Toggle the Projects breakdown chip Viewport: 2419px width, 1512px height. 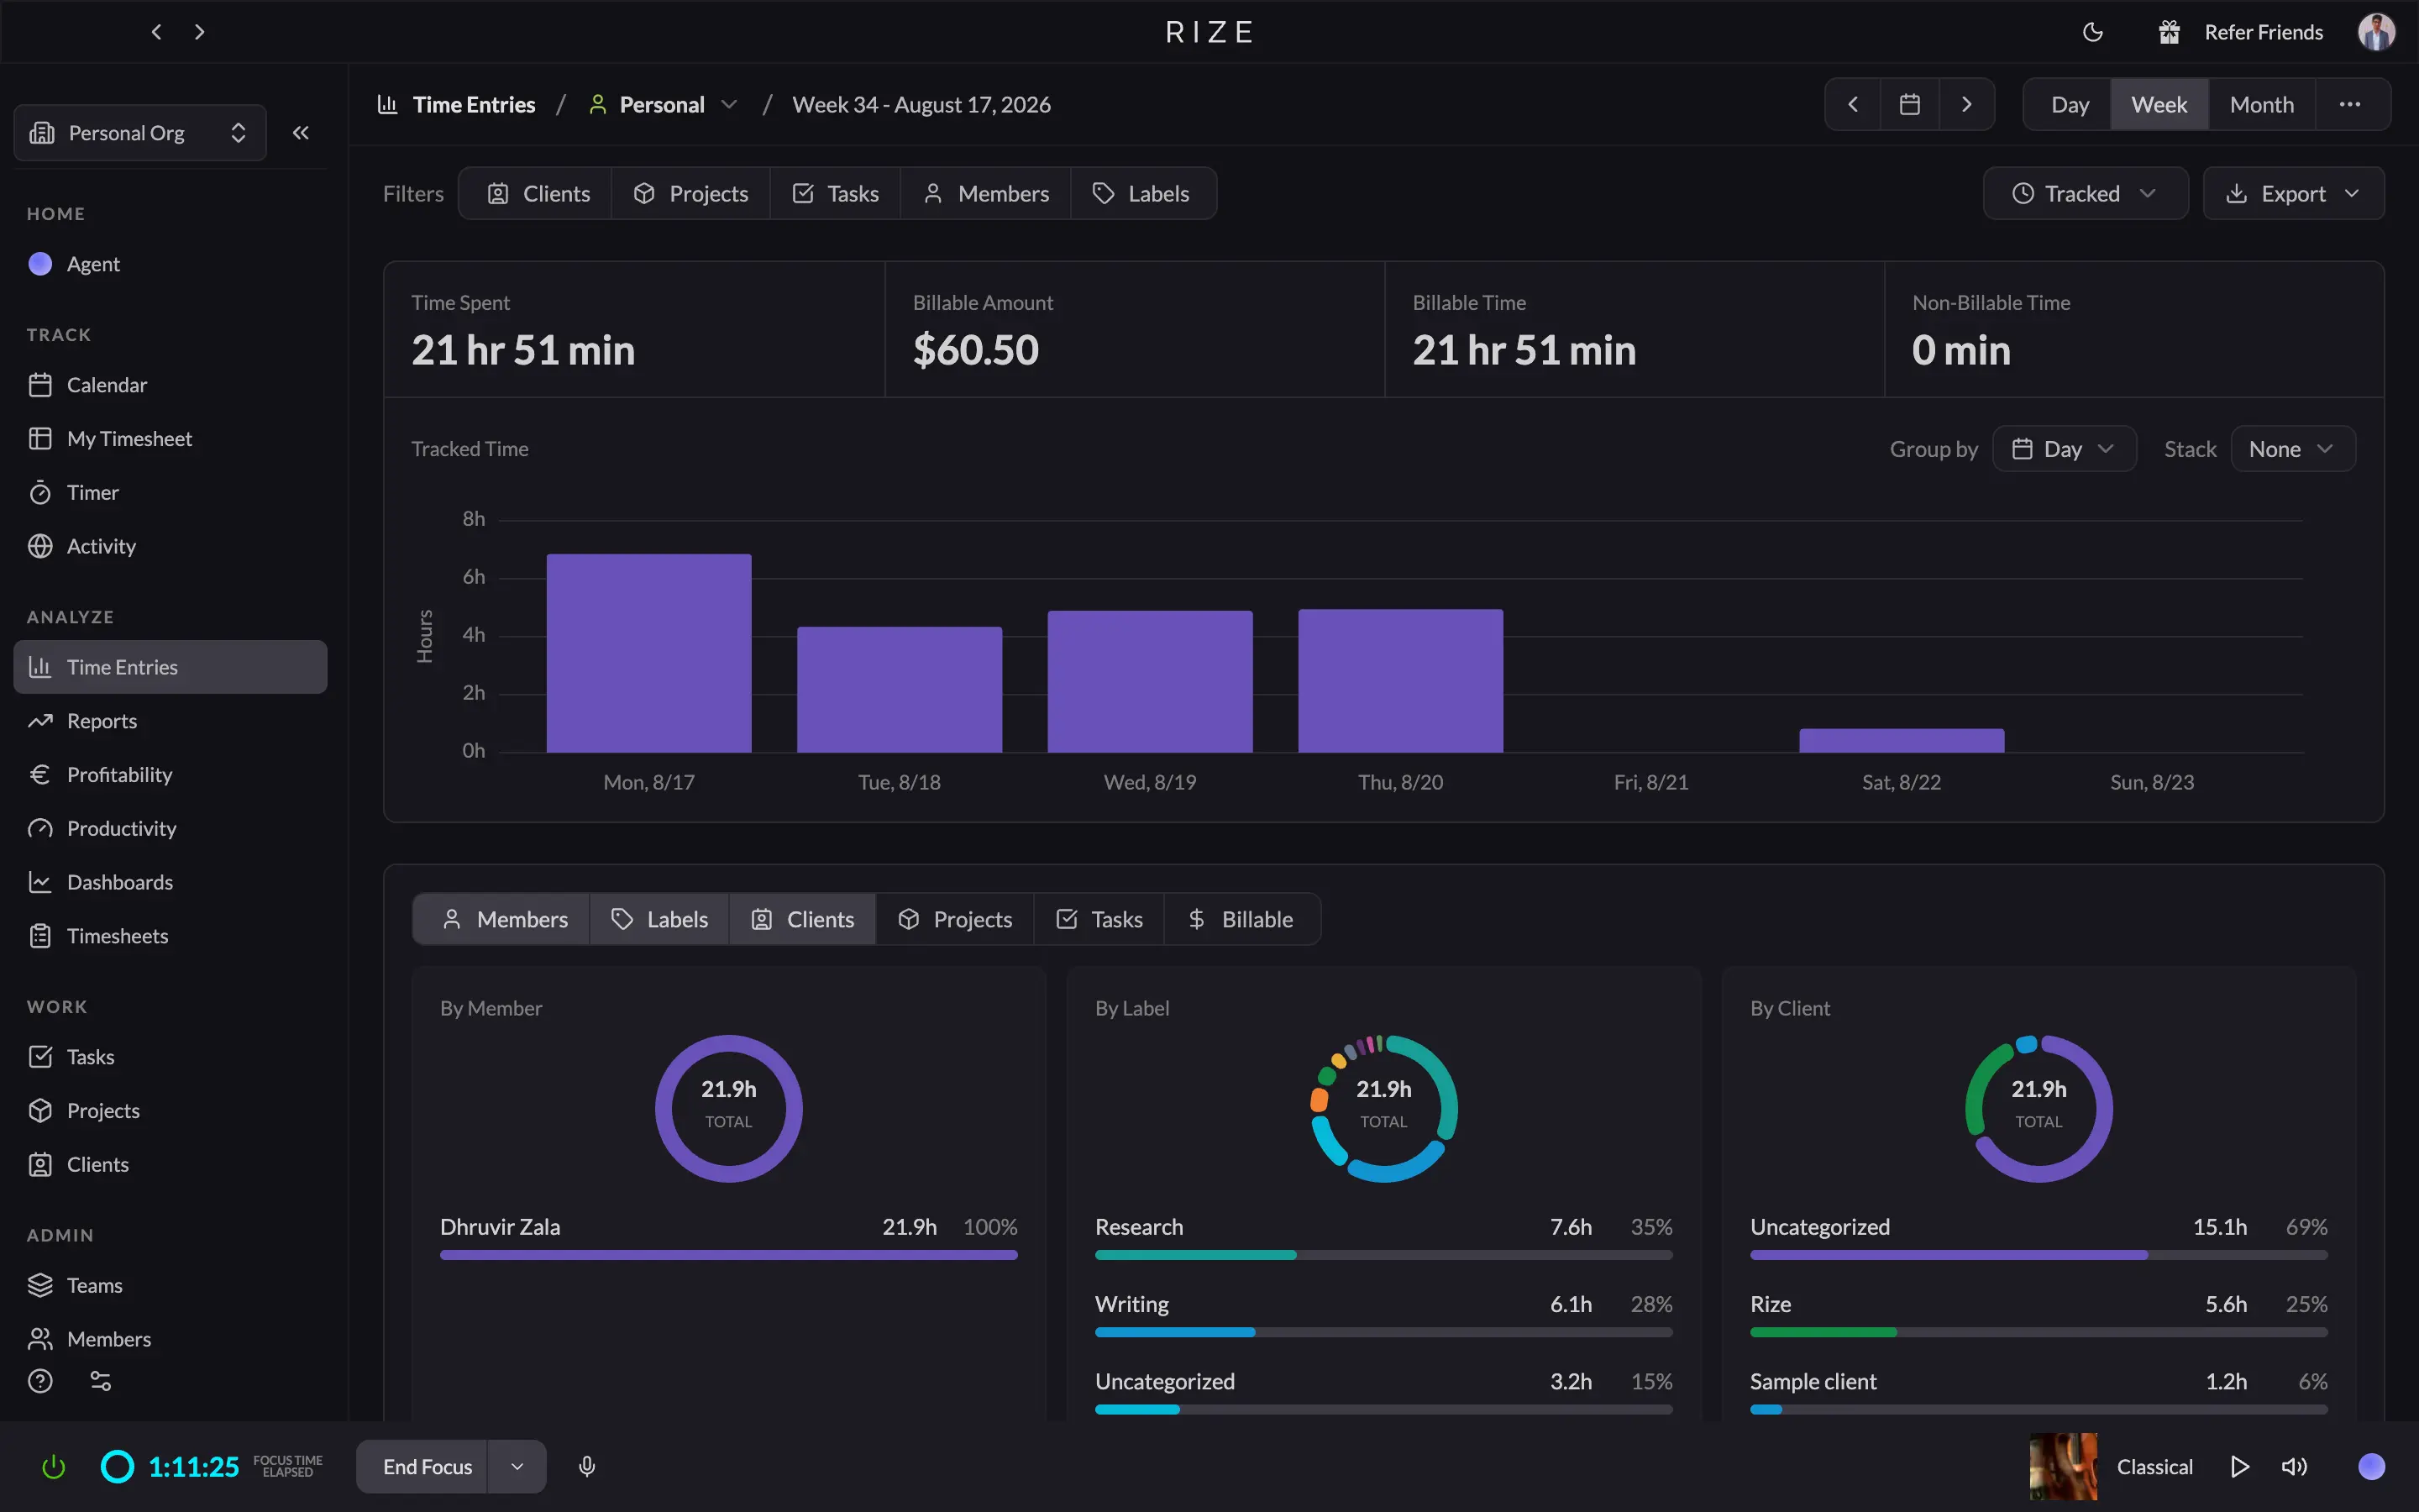pyautogui.click(x=955, y=919)
